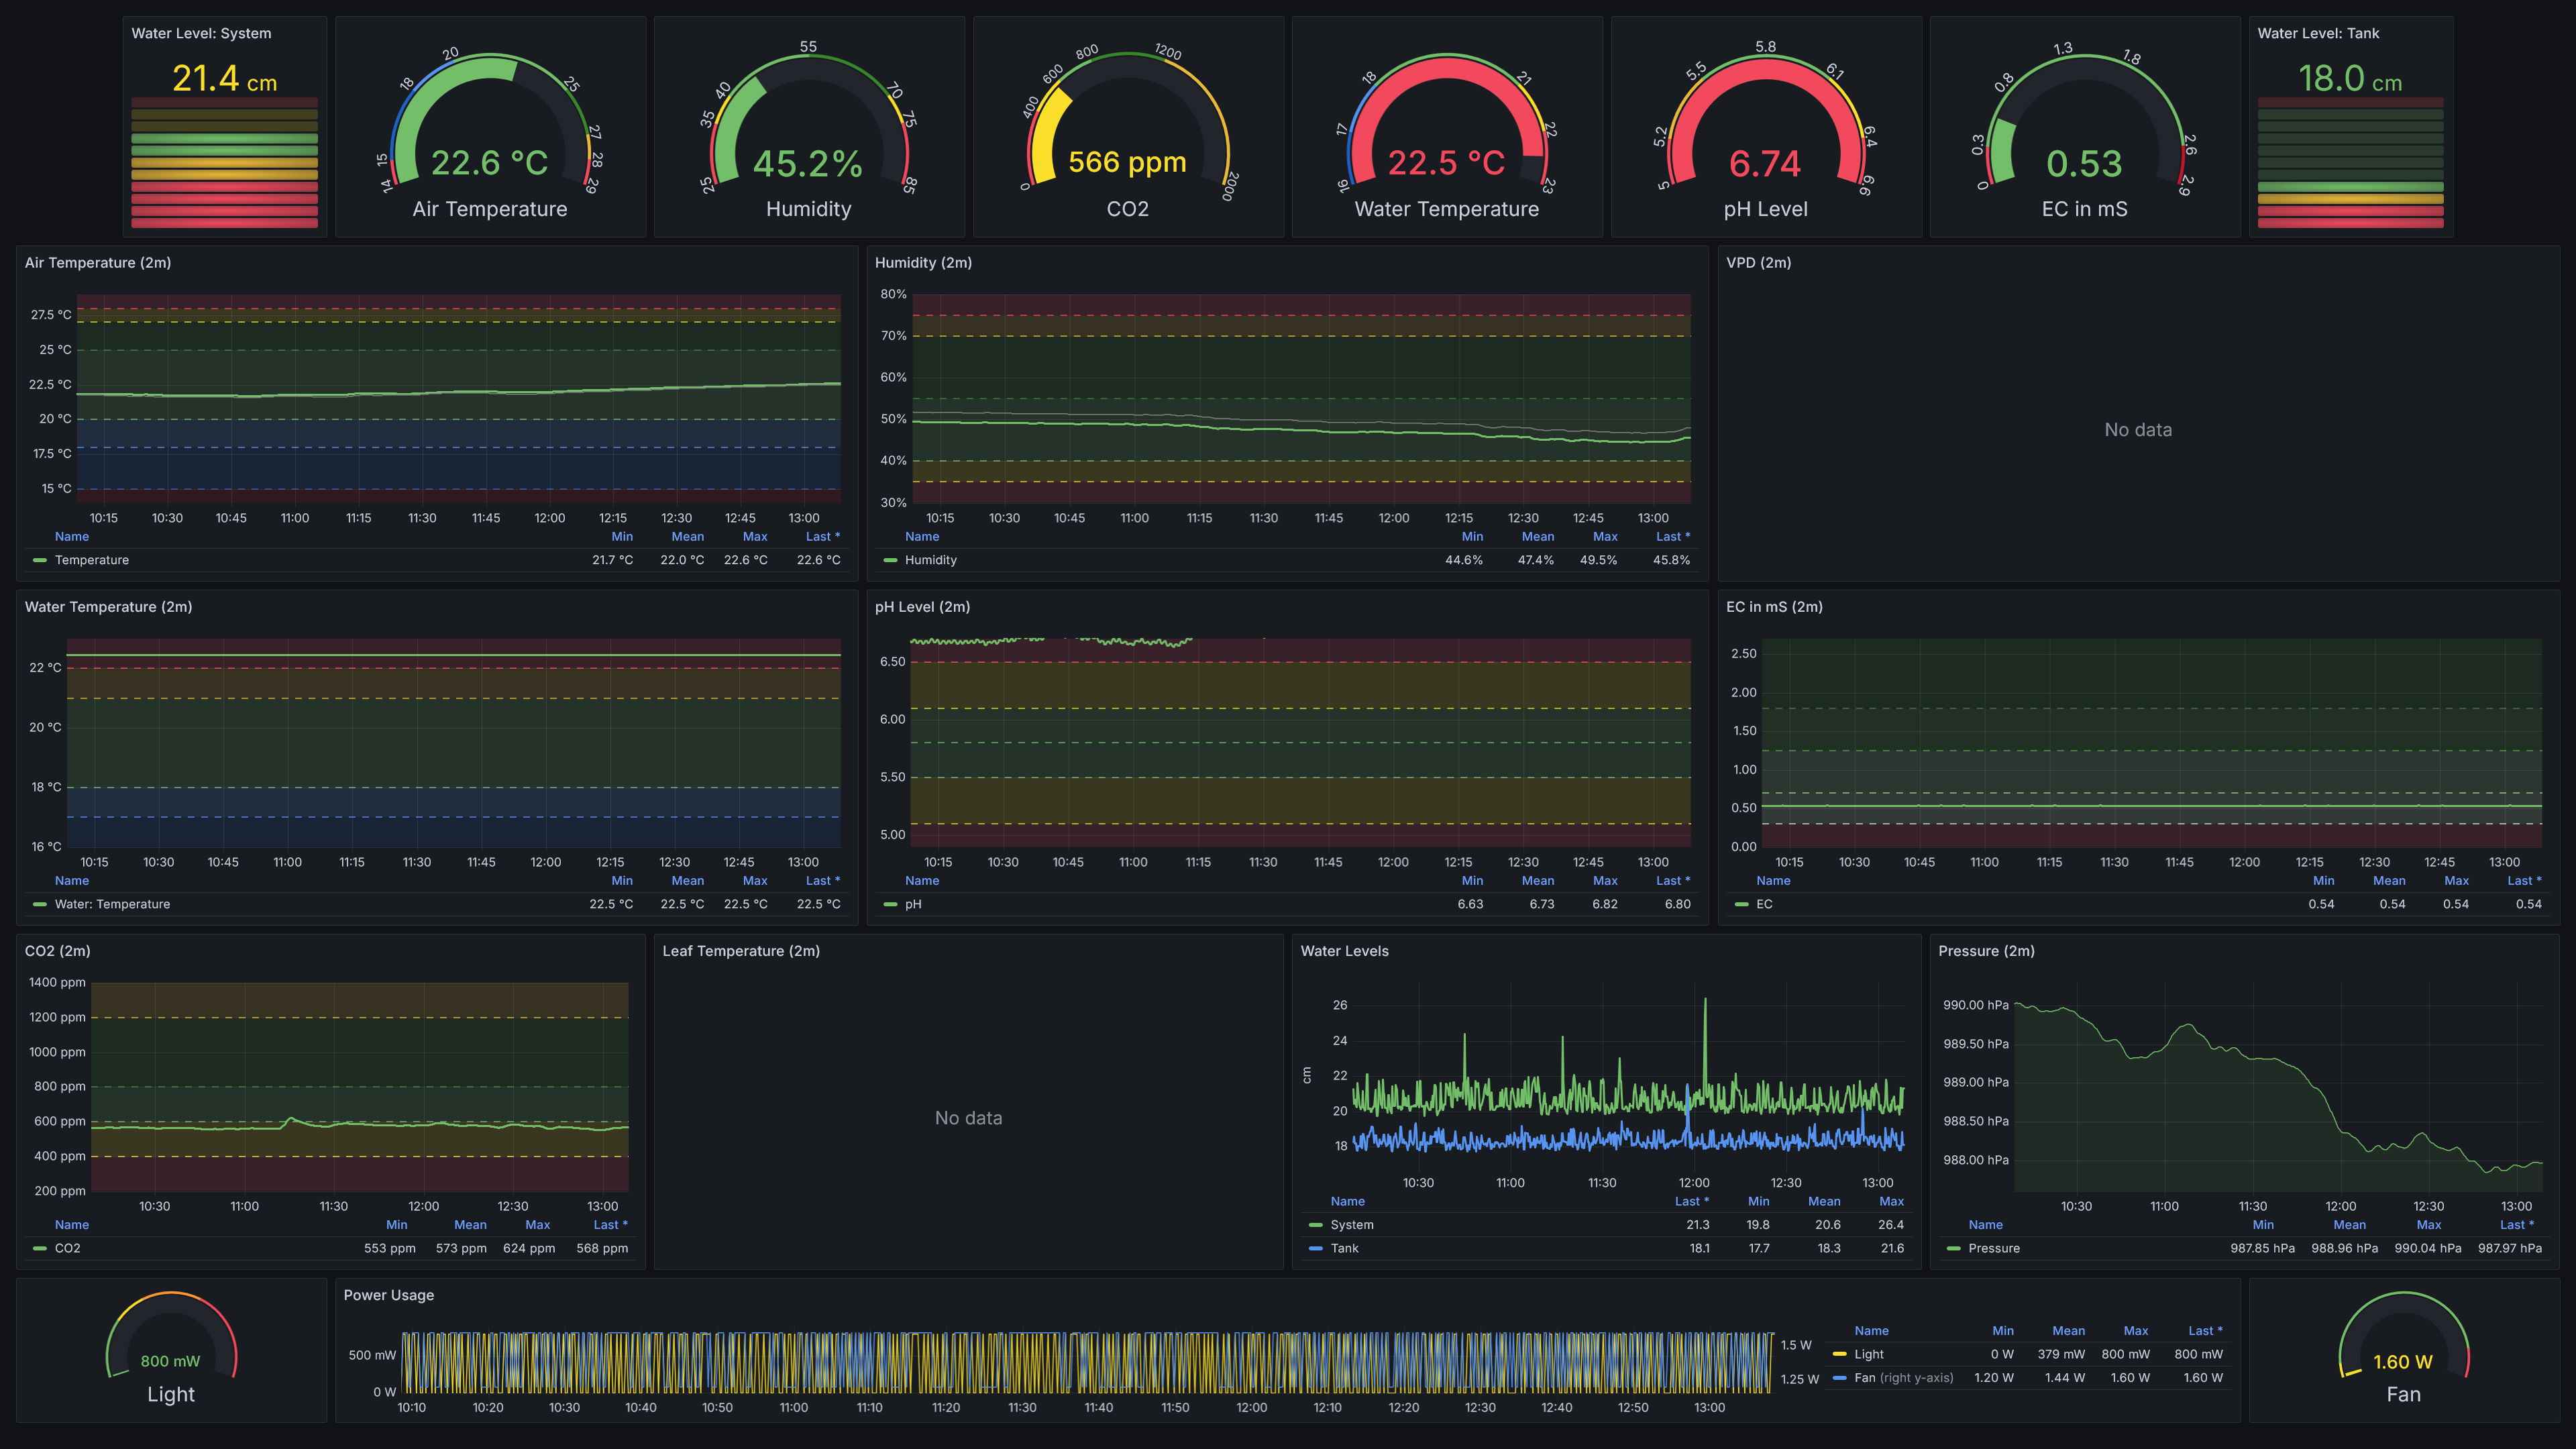Click the green line icon beside Temperature series

pos(39,560)
